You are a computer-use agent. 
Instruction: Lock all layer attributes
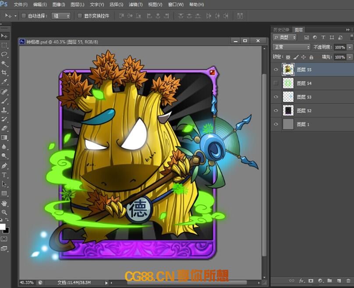point(312,57)
